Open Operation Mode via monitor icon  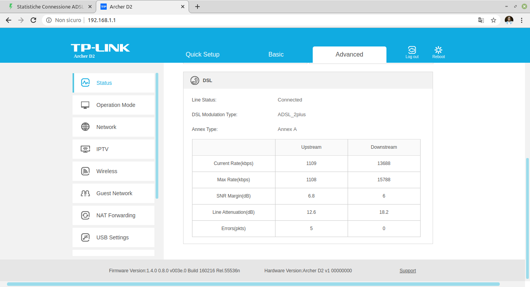(85, 105)
